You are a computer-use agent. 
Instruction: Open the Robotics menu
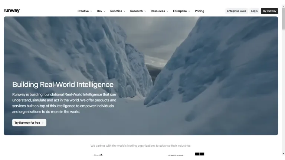point(118,11)
